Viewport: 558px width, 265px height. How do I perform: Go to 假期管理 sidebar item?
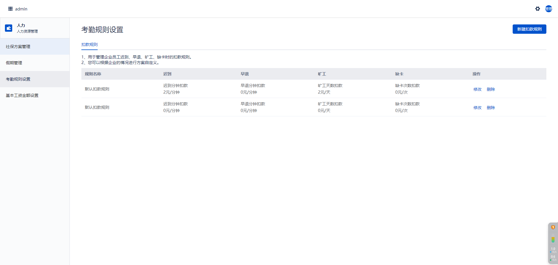(x=14, y=63)
